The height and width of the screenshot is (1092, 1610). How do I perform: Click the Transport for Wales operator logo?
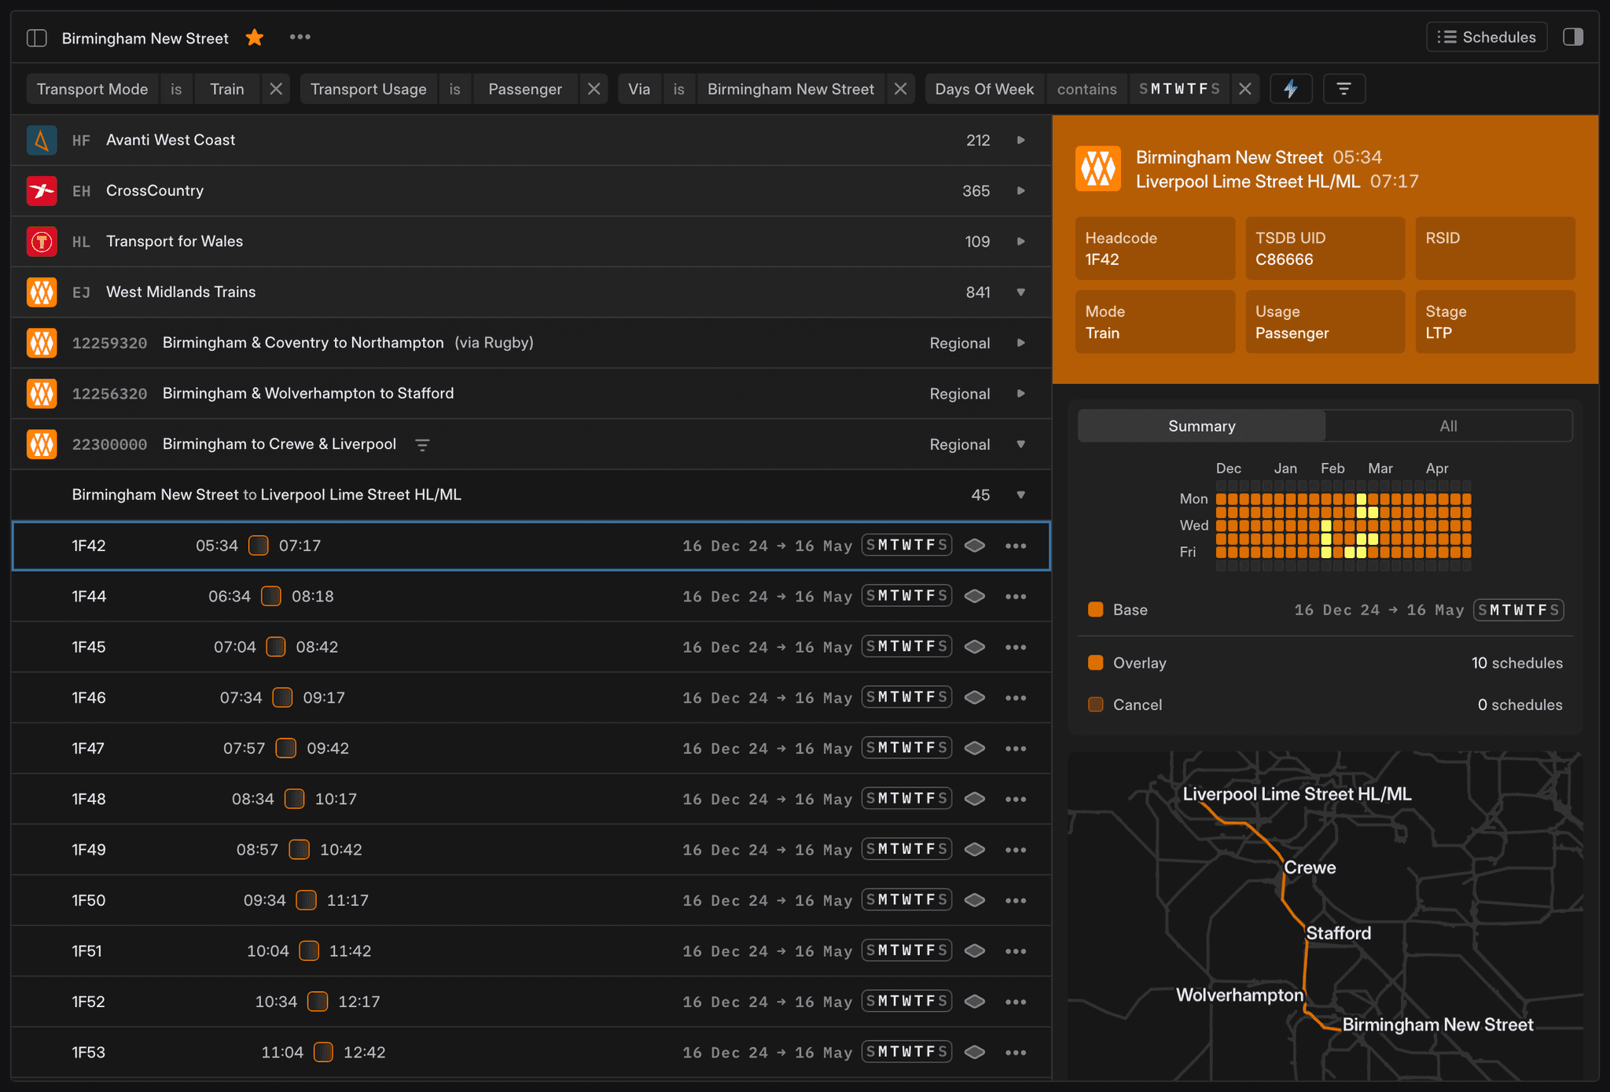click(41, 241)
